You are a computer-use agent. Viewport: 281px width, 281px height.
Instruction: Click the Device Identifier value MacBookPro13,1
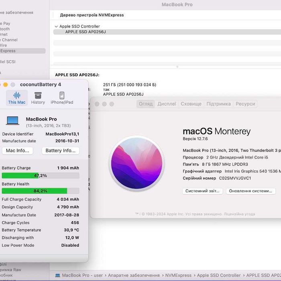click(x=62, y=134)
